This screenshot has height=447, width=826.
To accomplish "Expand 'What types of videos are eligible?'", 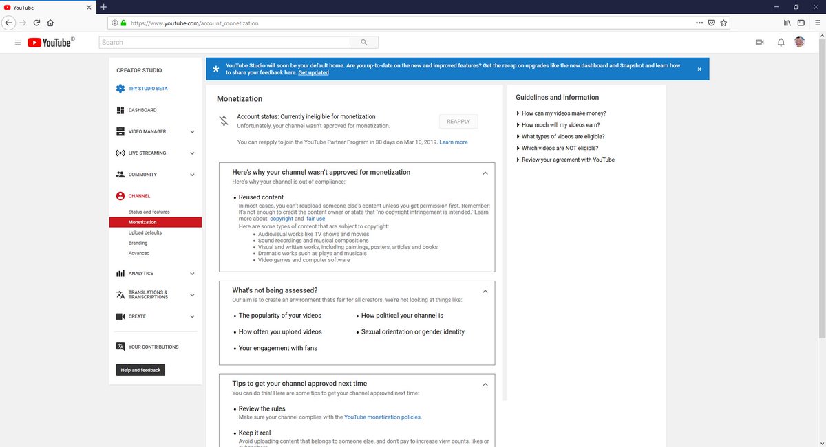I will click(x=560, y=136).
